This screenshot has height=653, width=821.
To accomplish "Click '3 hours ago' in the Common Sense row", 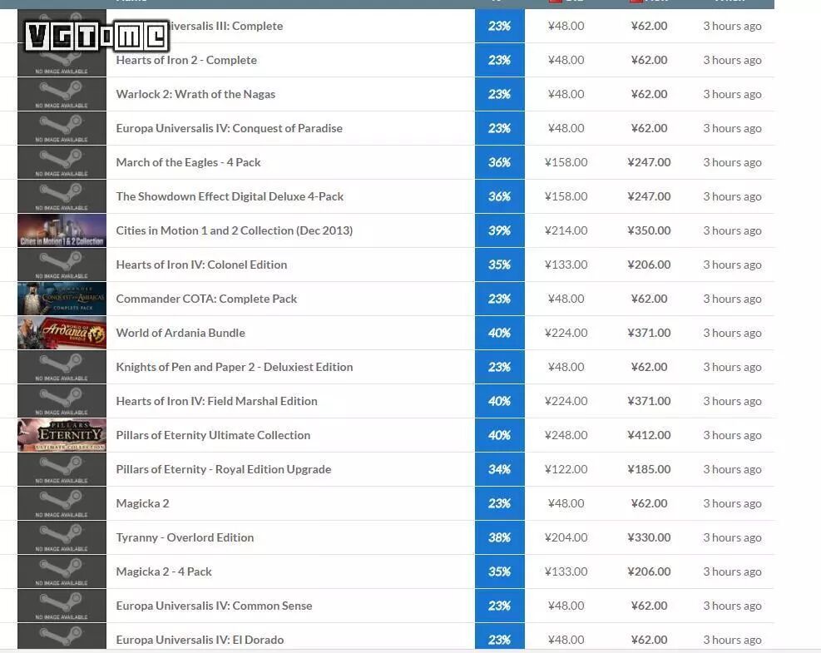I will [x=732, y=606].
